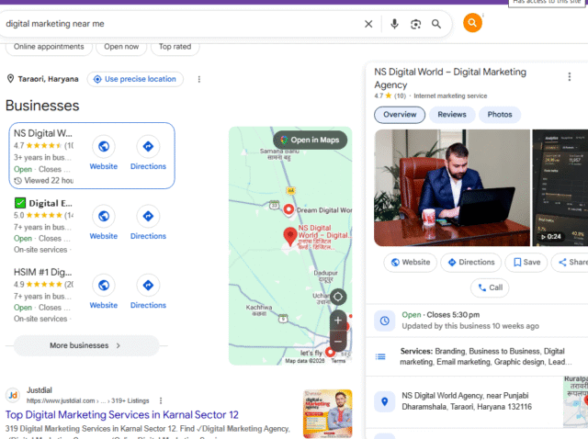Switch to Overview tab in business panel
Viewport: 588px width, 439px height.
[x=400, y=115]
